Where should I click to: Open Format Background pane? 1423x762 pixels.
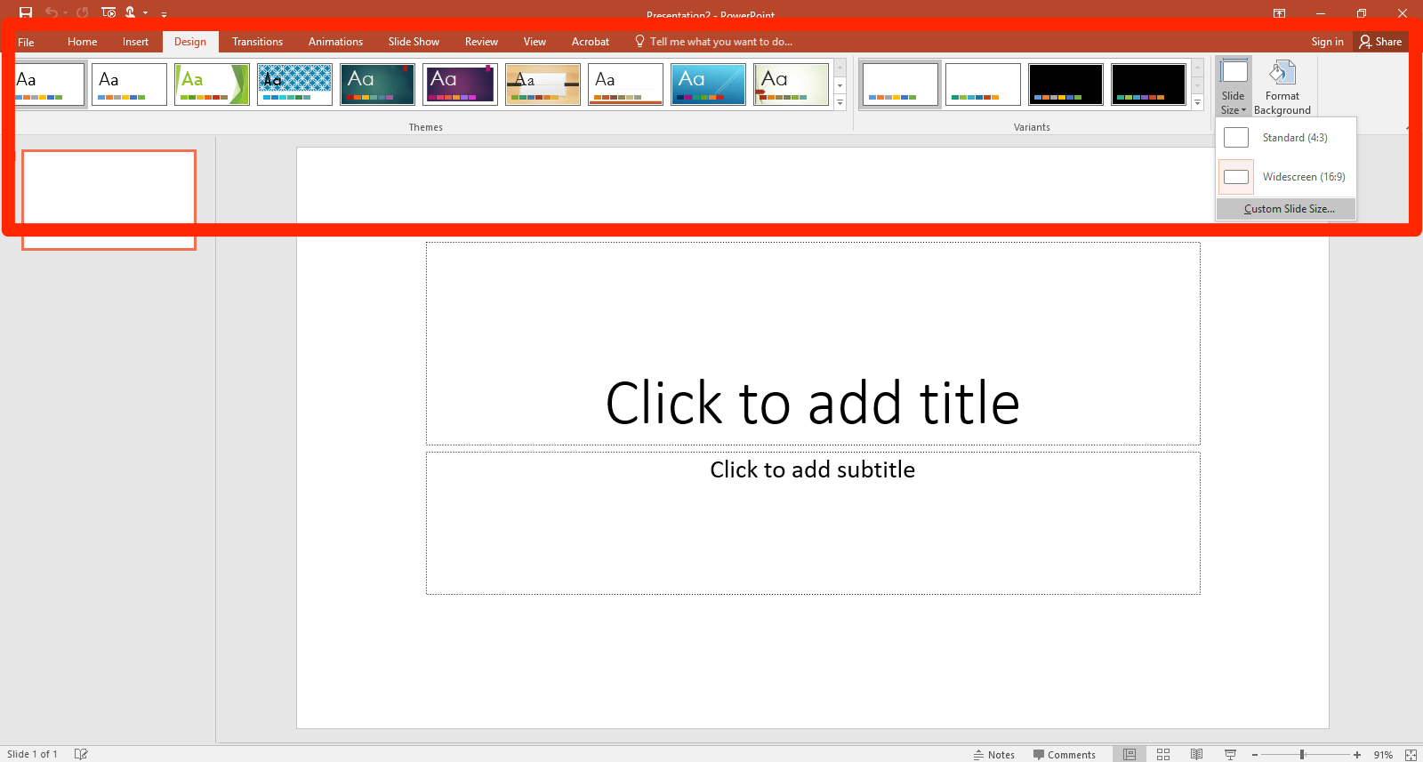tap(1282, 86)
